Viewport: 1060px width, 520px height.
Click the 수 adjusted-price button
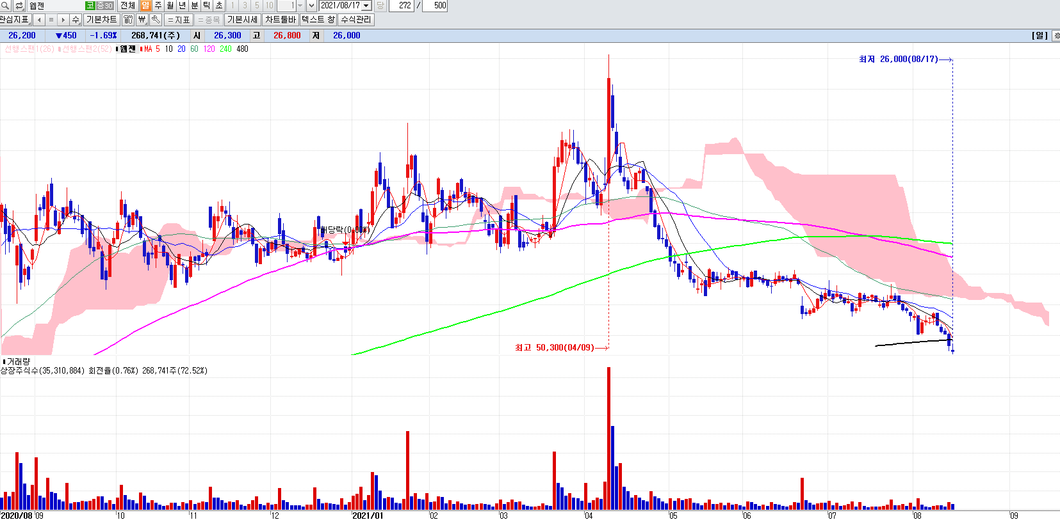(x=76, y=19)
